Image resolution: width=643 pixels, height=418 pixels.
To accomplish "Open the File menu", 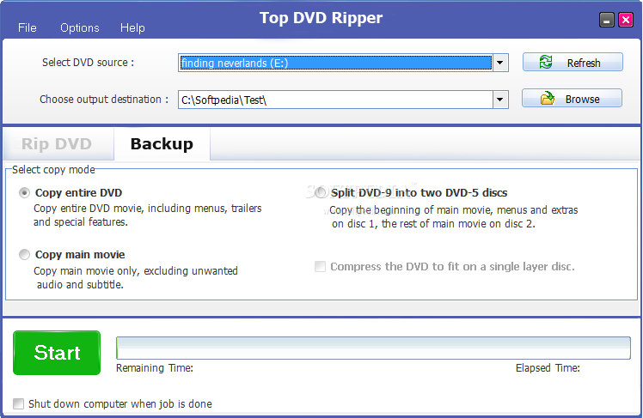I will [27, 27].
